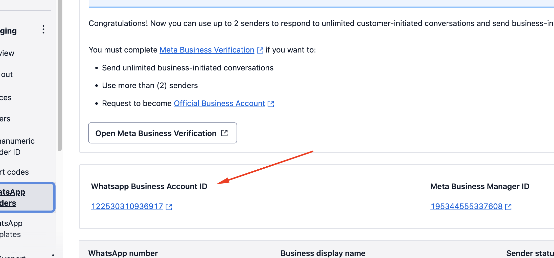
Task: Select the highlighted WhatsApp senders sidebar item
Action: pos(27,197)
